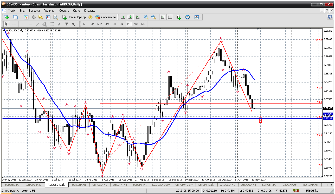
Task: Open the Графики menu
Action: point(49,11)
